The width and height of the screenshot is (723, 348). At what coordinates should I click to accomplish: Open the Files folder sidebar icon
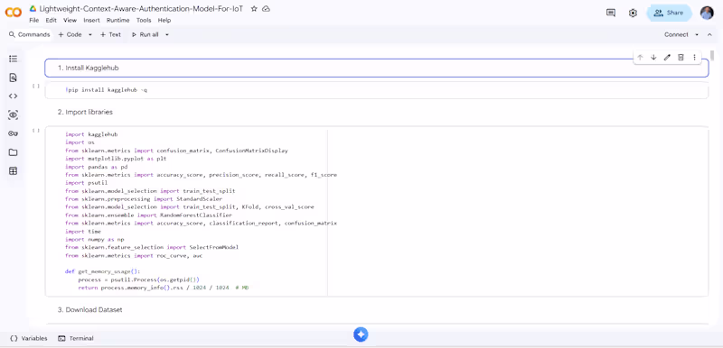coord(13,152)
